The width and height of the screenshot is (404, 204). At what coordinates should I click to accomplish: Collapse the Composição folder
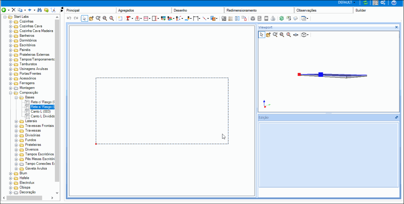coord(11,93)
